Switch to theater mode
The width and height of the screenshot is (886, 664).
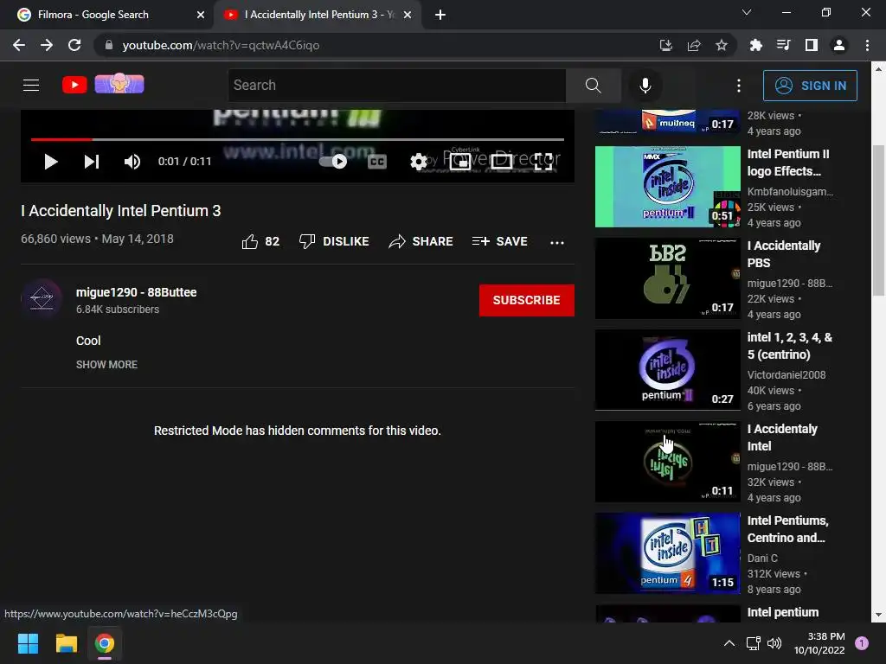501,162
